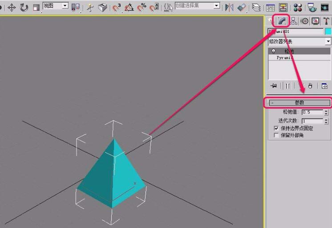The height and width of the screenshot is (228, 332).
Task: Click the 松弛值 input field
Action: pos(312,112)
